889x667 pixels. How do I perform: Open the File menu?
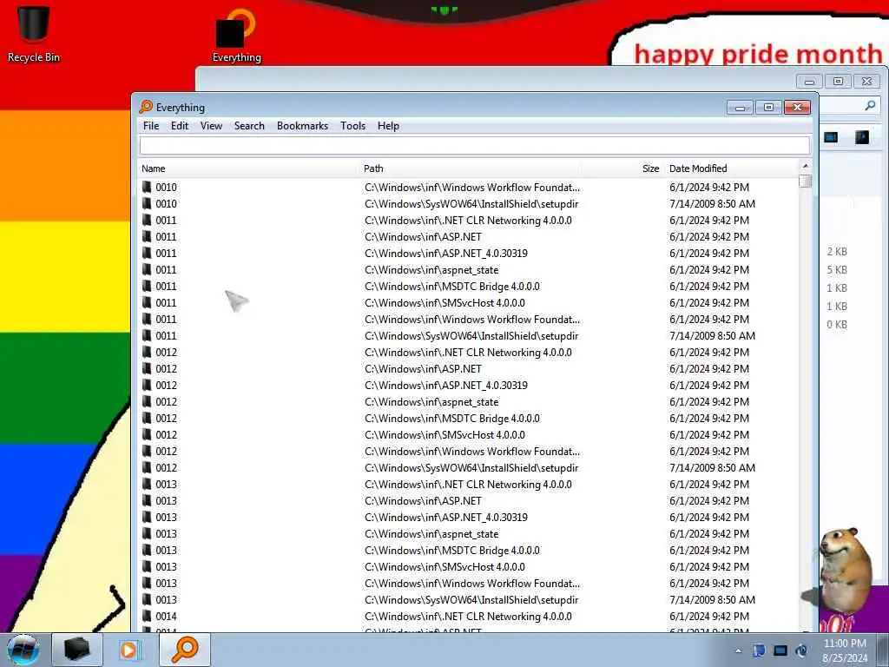pyautogui.click(x=151, y=126)
